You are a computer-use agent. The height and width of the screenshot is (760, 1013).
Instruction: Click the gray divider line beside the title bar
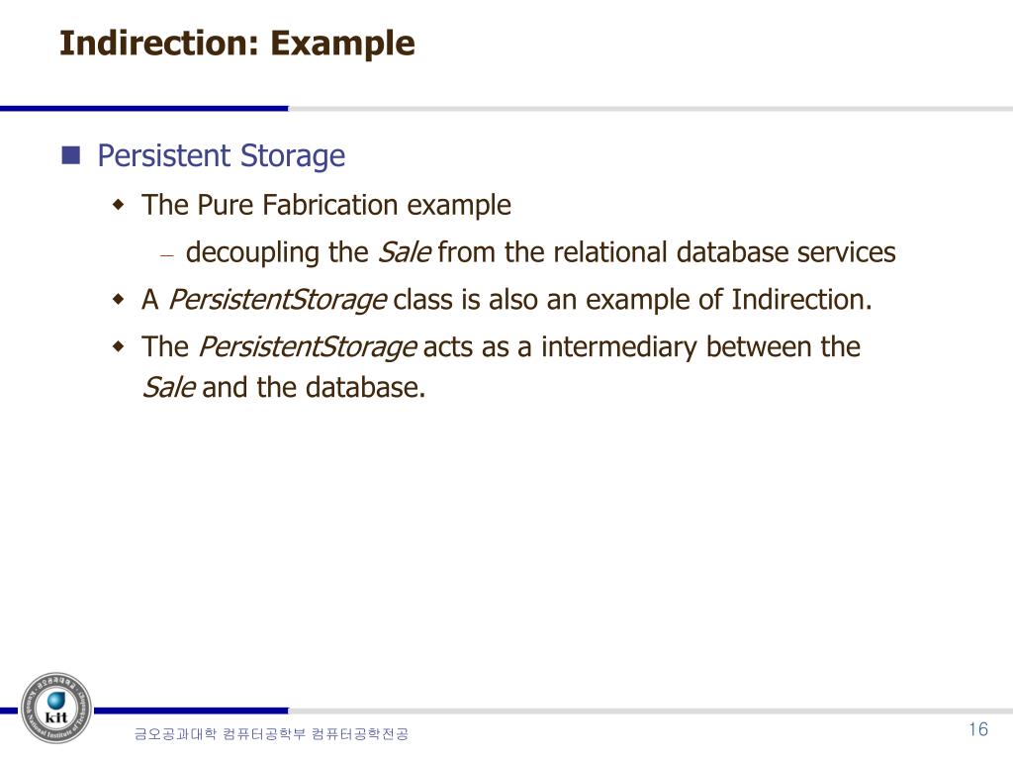coord(651,109)
